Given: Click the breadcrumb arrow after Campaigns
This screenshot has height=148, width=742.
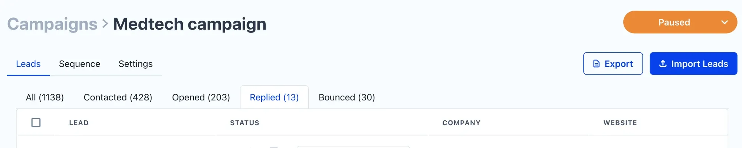Looking at the screenshot, I should click(105, 24).
